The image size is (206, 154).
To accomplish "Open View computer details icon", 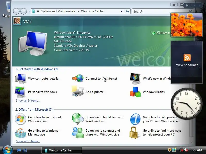I will click(21, 79).
